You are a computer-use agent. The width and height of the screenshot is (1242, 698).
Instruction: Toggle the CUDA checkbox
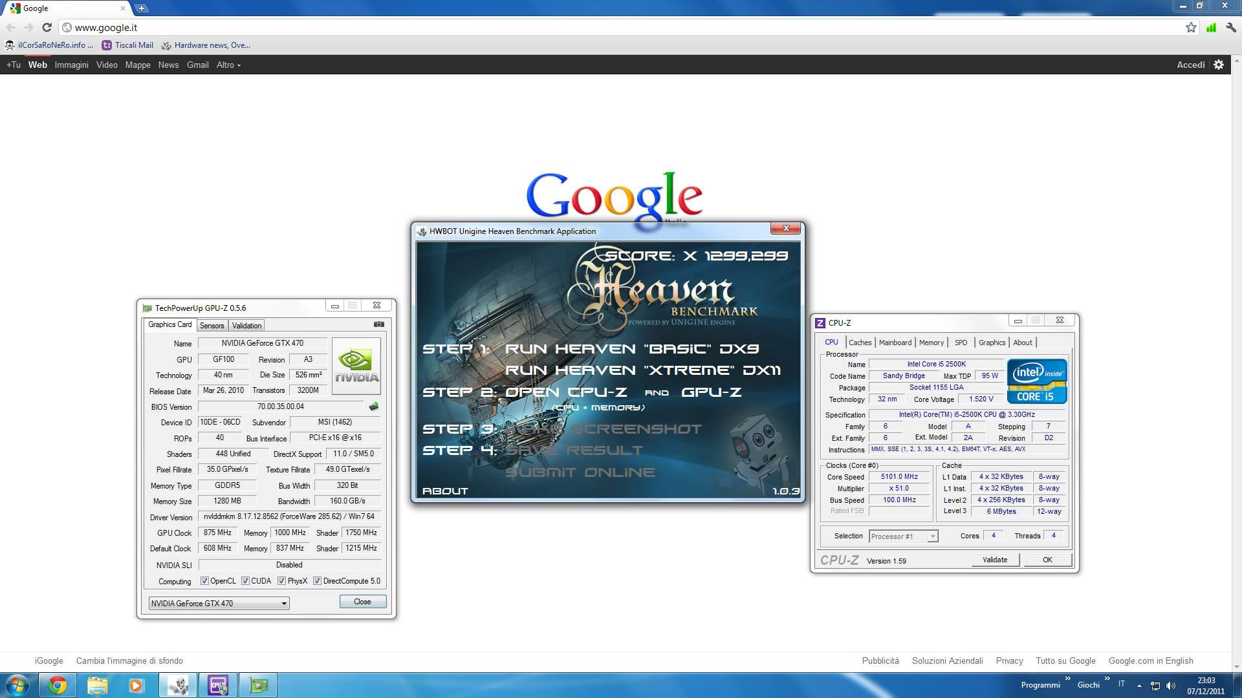pos(245,581)
